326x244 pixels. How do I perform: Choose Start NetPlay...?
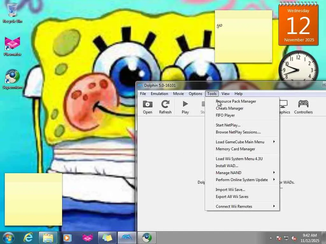point(242,125)
